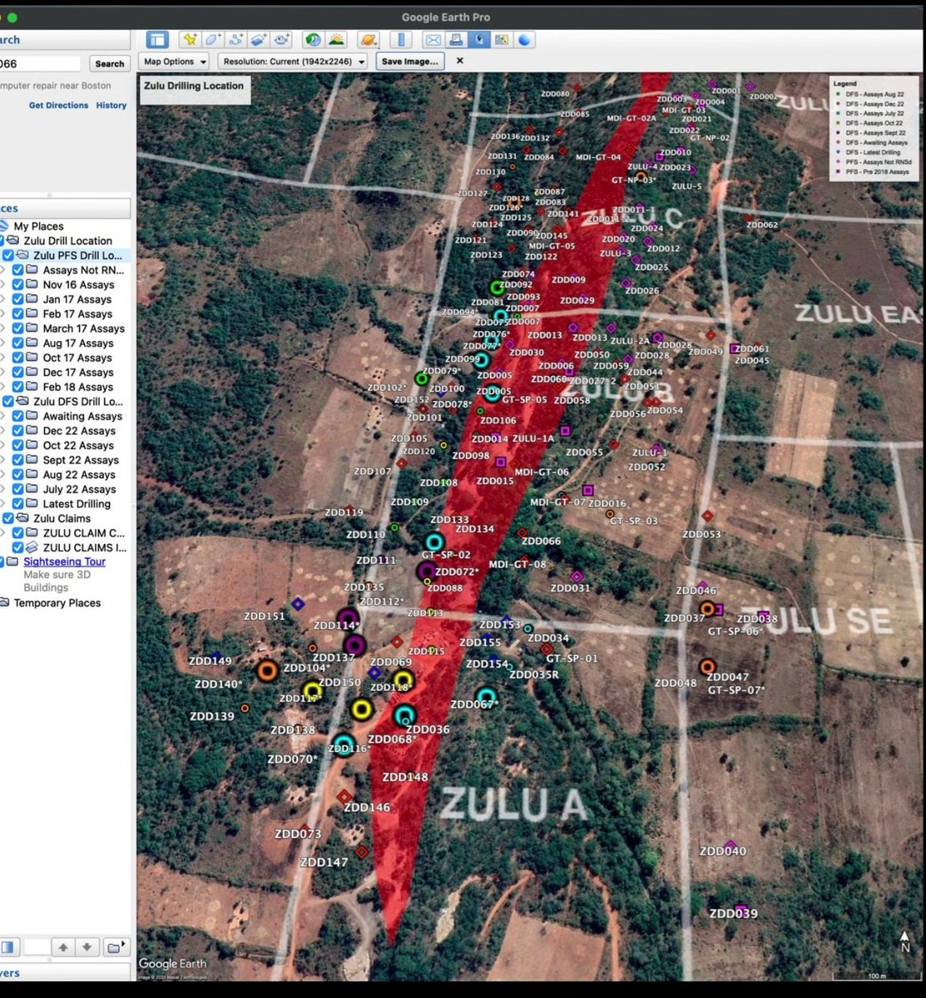Select the Add Path tool

(x=236, y=39)
